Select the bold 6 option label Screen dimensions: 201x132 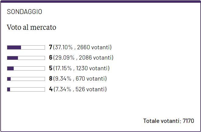[51, 57]
